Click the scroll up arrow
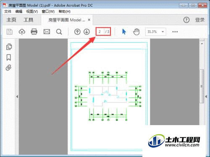Viewport: 210px width, 157px height. point(202,44)
